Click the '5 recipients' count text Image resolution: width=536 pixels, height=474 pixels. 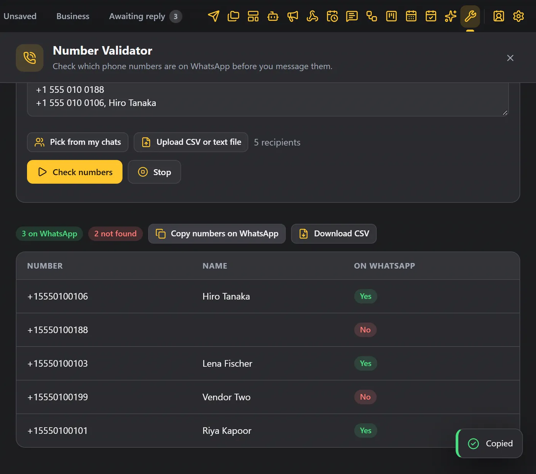(277, 142)
